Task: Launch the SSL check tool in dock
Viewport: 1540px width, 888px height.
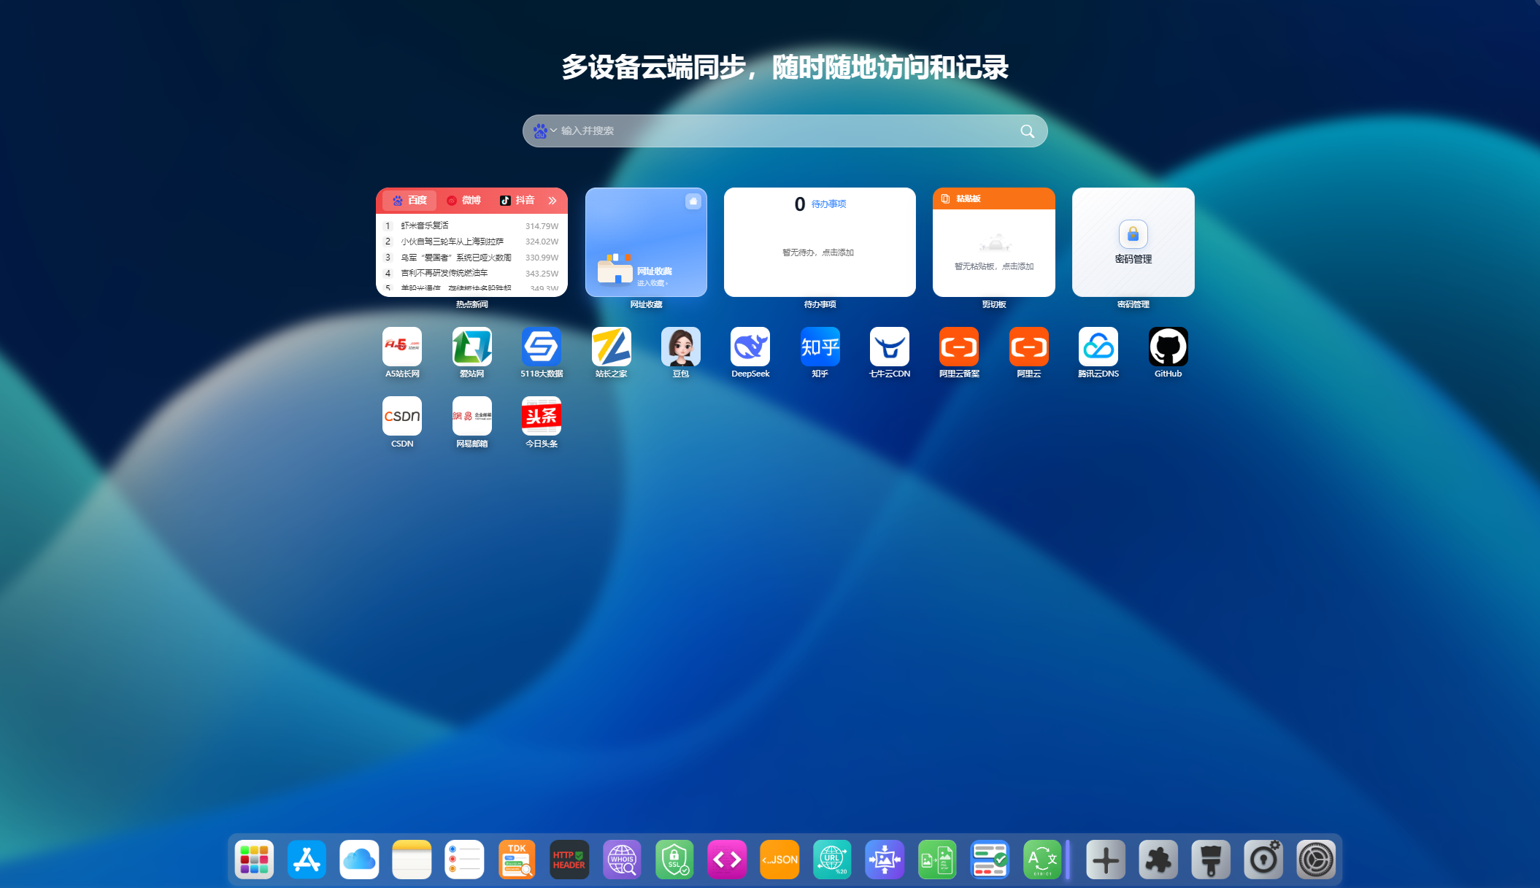Action: click(x=675, y=860)
